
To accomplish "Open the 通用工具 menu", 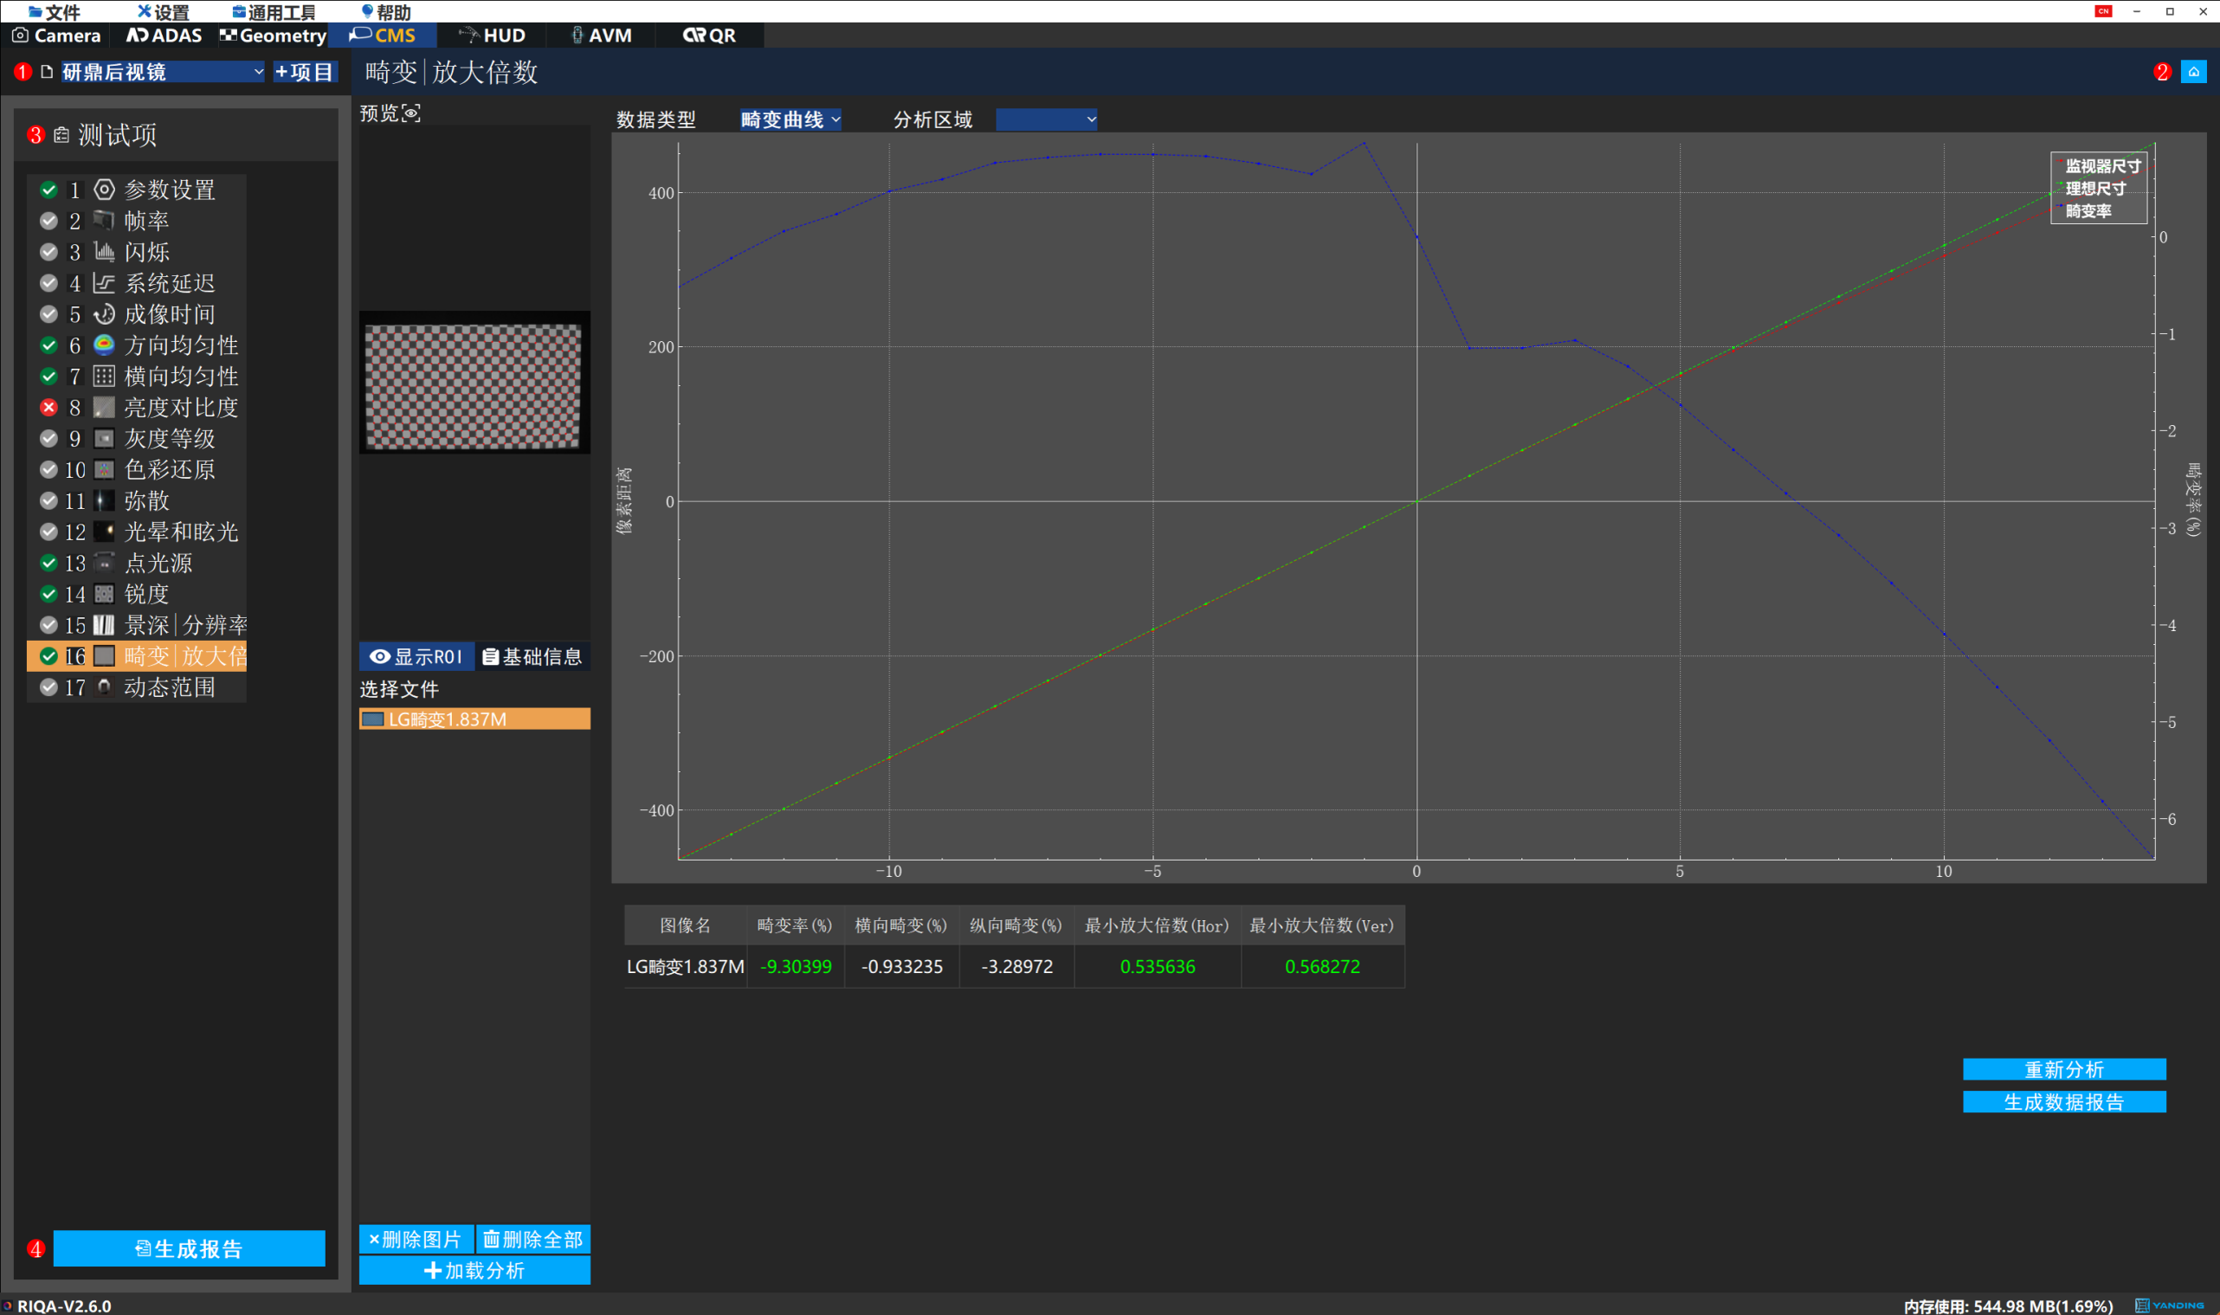I will (274, 11).
